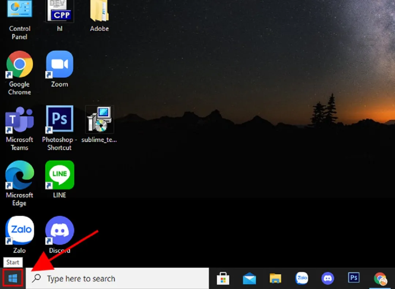Click the 'Type here to search' box
This screenshot has width=395, height=289.
tap(117, 279)
